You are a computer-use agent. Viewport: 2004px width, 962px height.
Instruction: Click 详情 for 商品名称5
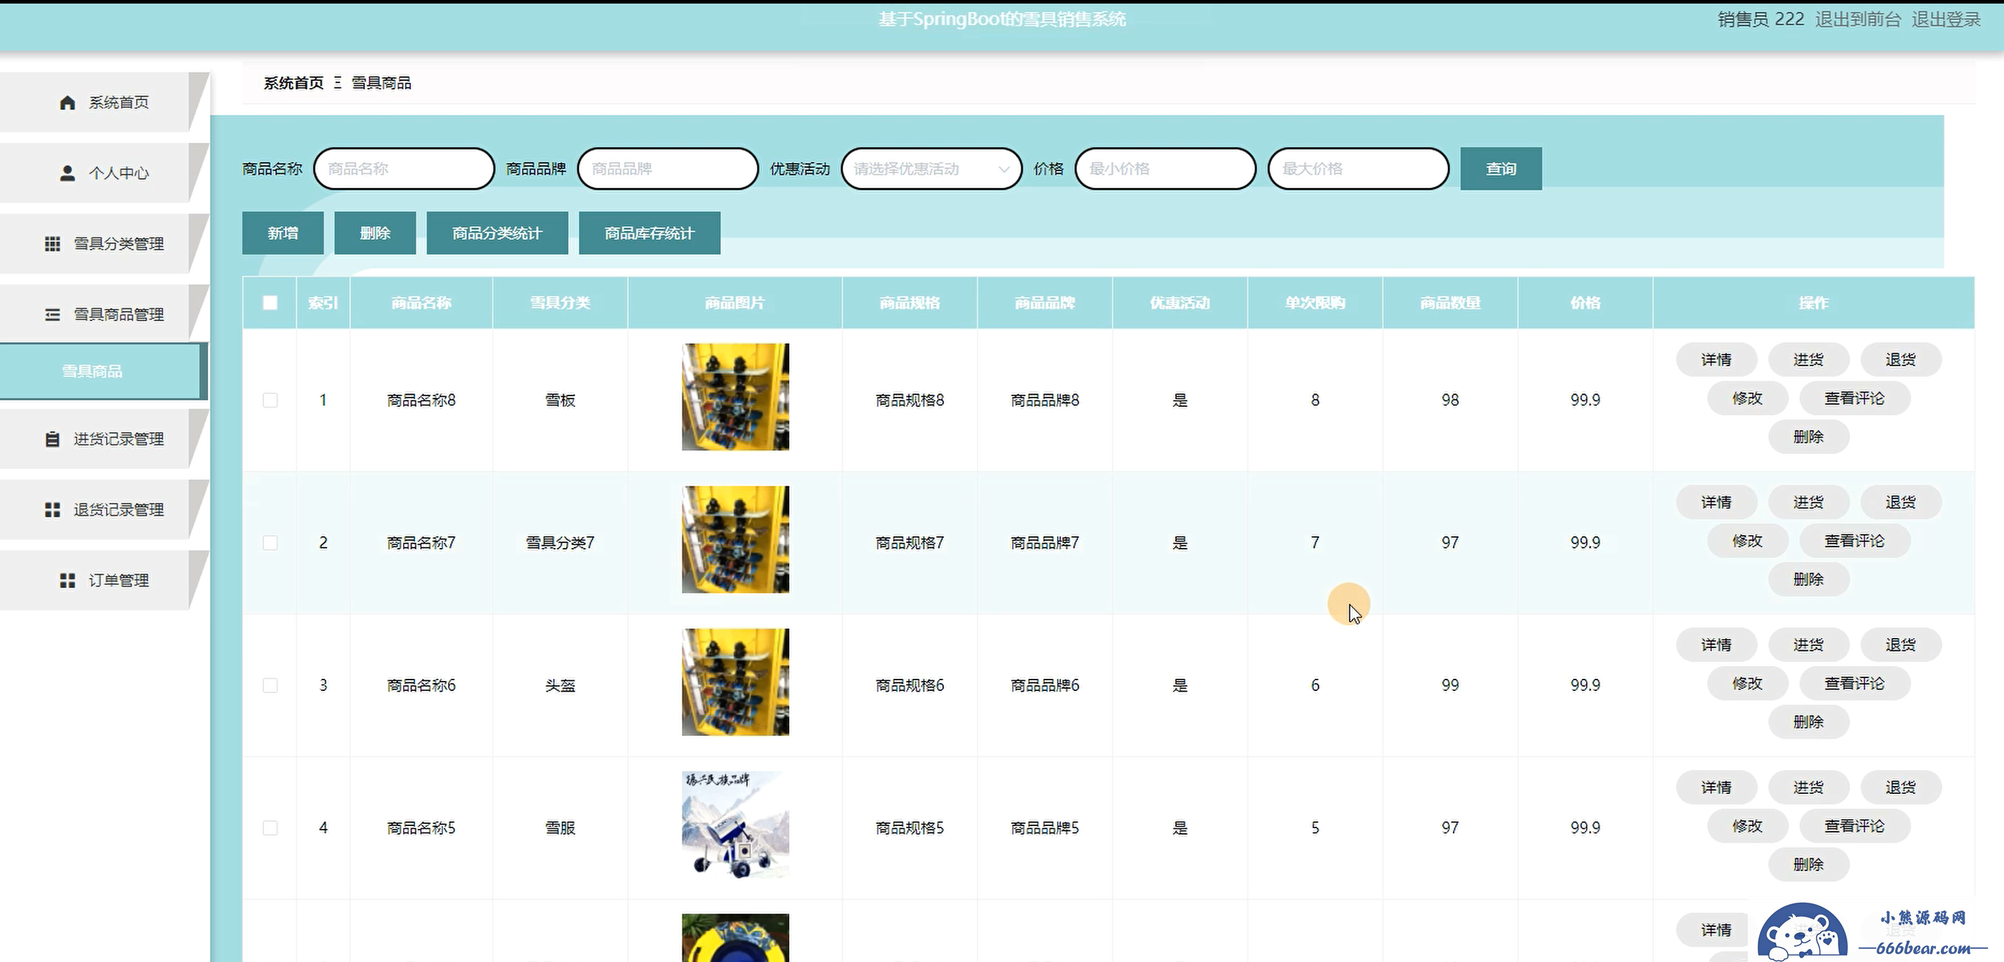click(x=1716, y=787)
